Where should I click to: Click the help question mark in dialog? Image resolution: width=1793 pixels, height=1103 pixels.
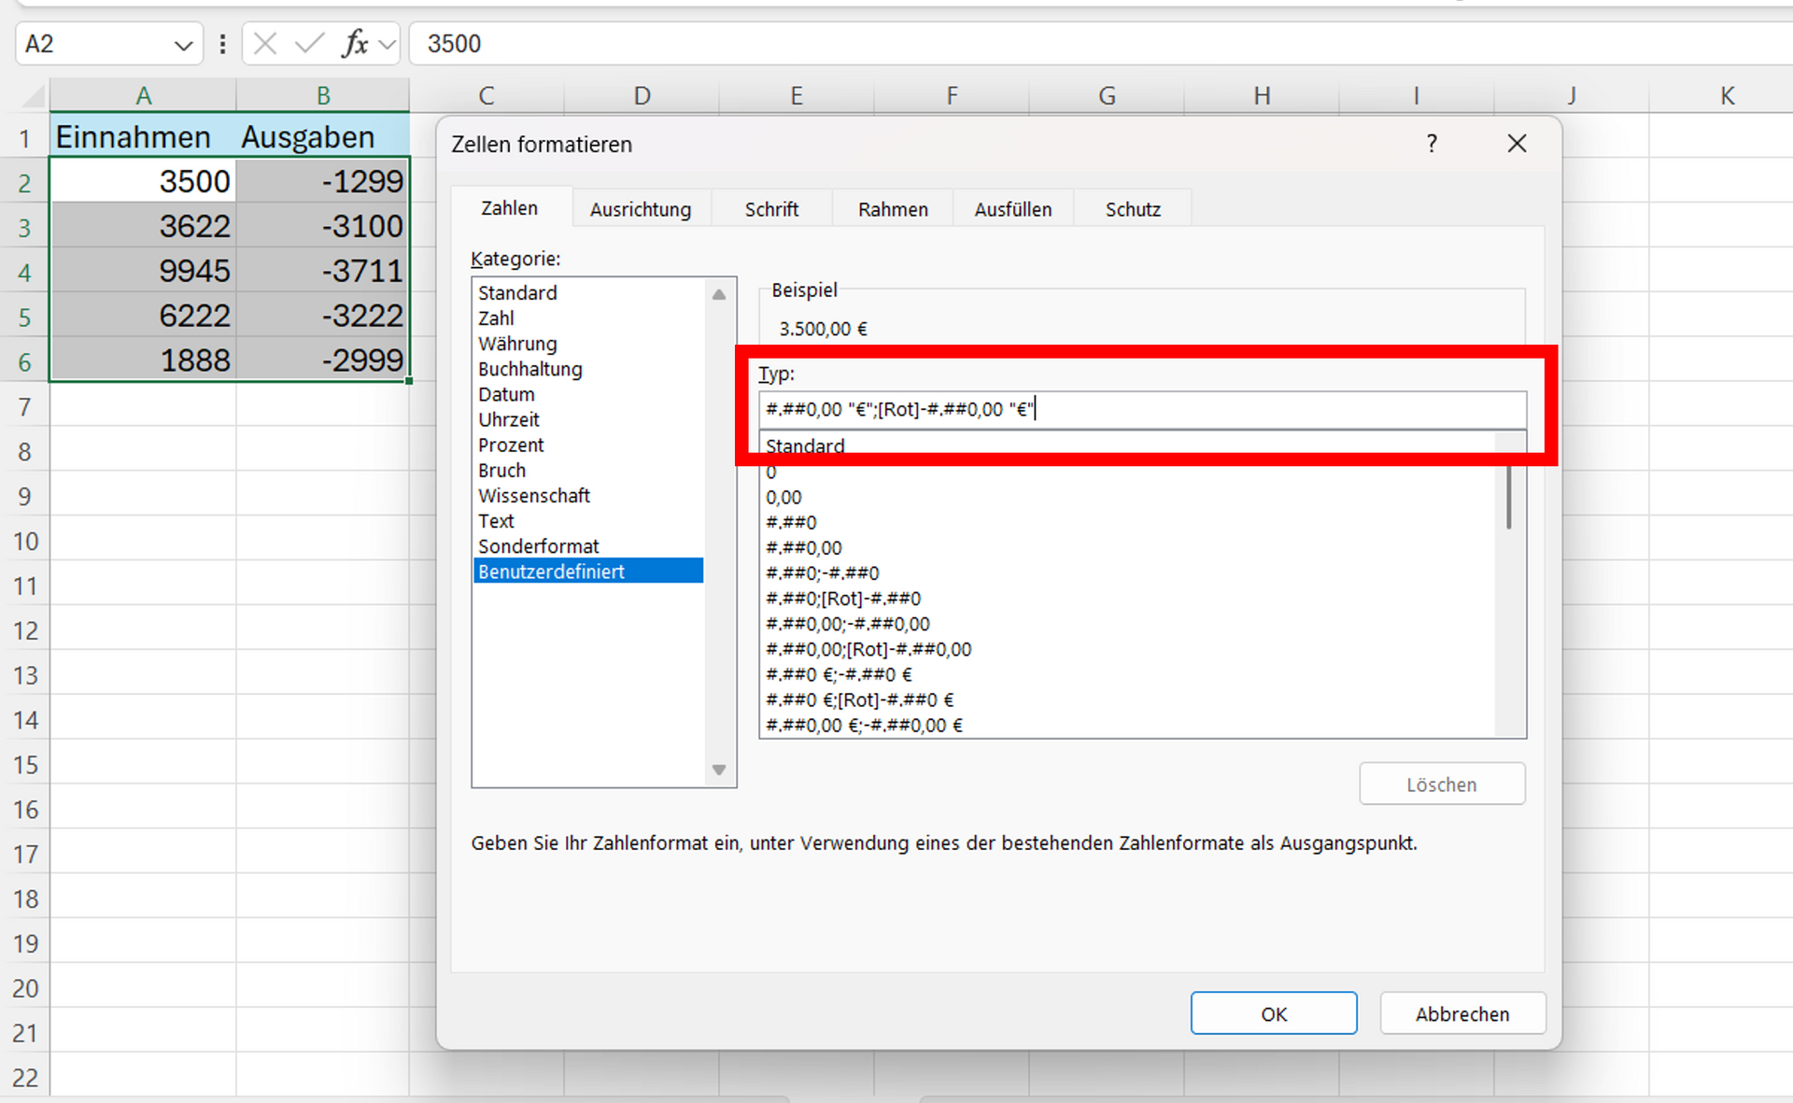click(1432, 143)
